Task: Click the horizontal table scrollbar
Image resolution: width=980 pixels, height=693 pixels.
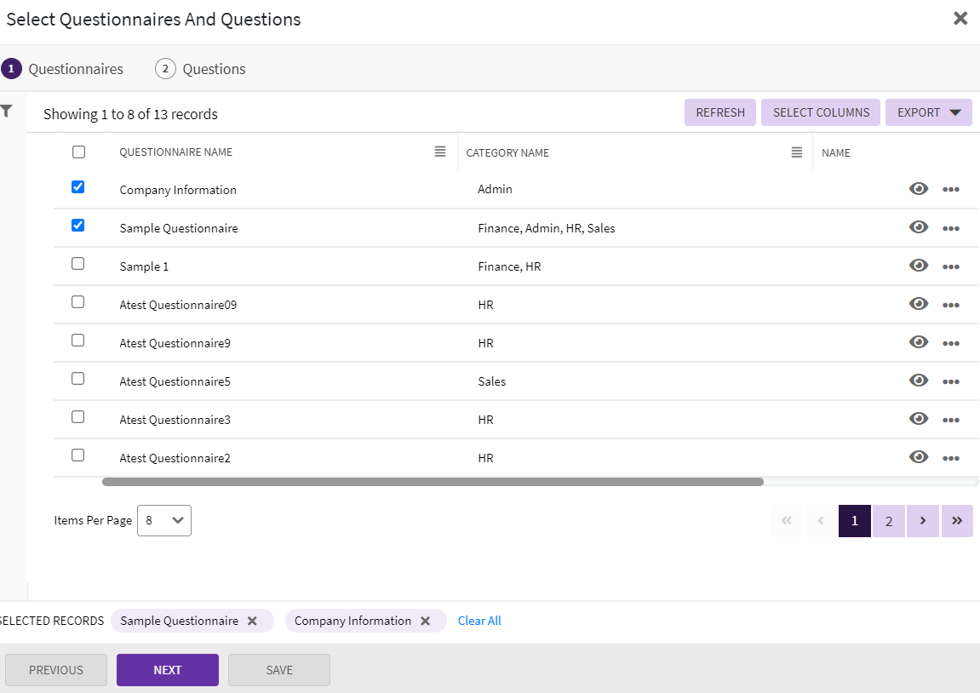Action: [x=433, y=482]
